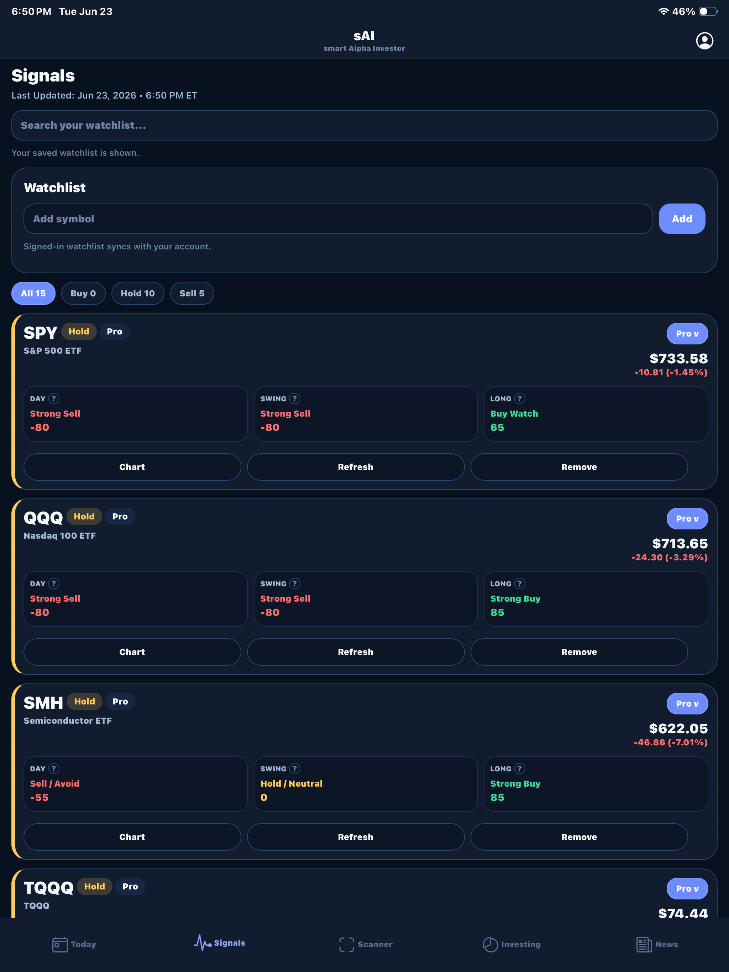The height and width of the screenshot is (972, 729).
Task: Open the Today tab
Action: pos(74,944)
